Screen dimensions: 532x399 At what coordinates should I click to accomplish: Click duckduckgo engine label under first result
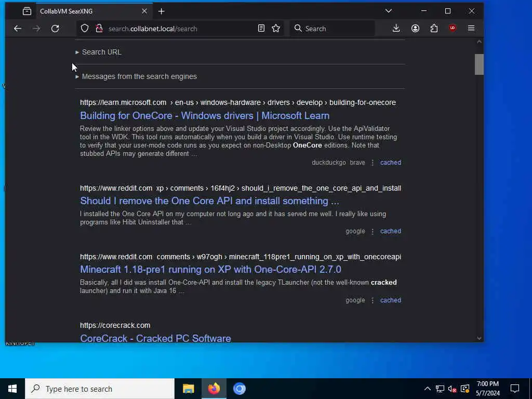(x=329, y=163)
